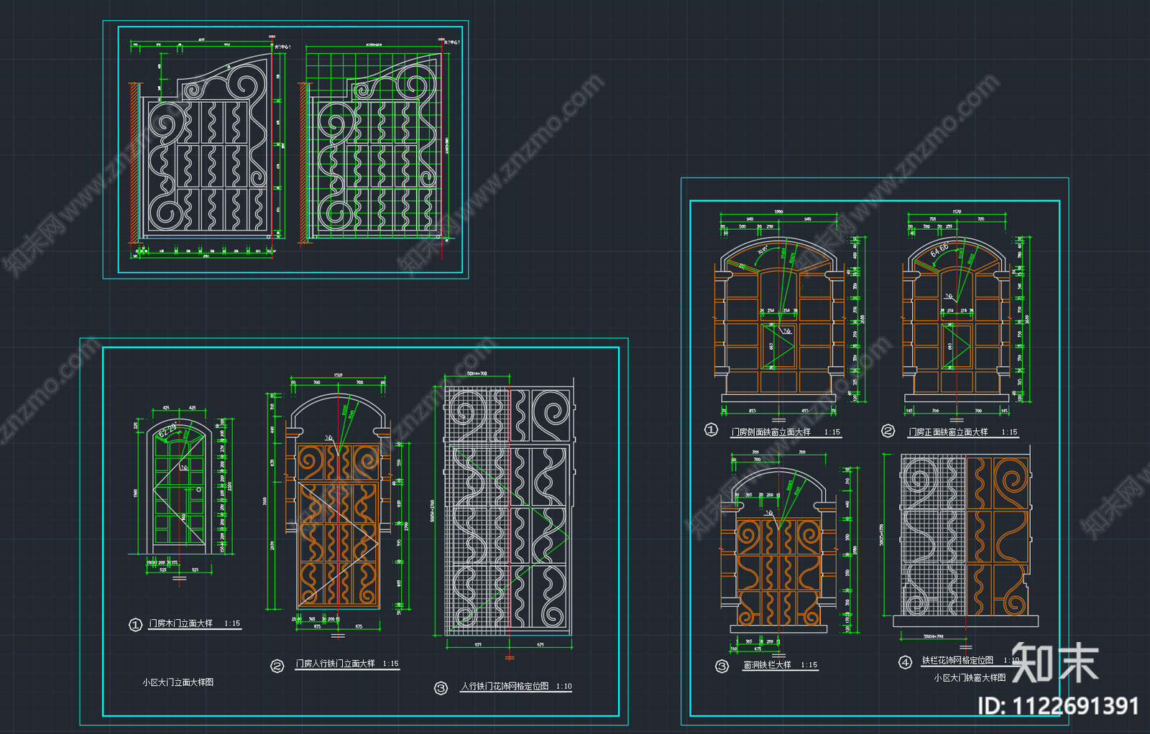Click the 64.66 angle dimension on front window
Viewport: 1150px width, 734px height.
[x=939, y=251]
